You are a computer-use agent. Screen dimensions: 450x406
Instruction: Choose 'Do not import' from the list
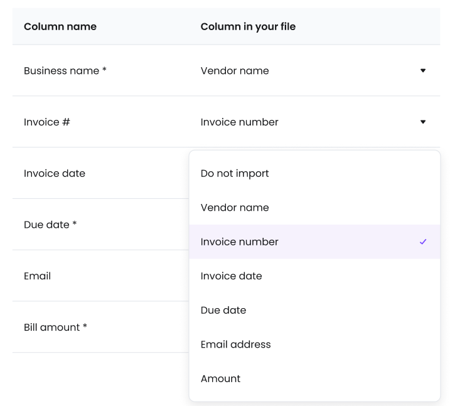(x=235, y=173)
